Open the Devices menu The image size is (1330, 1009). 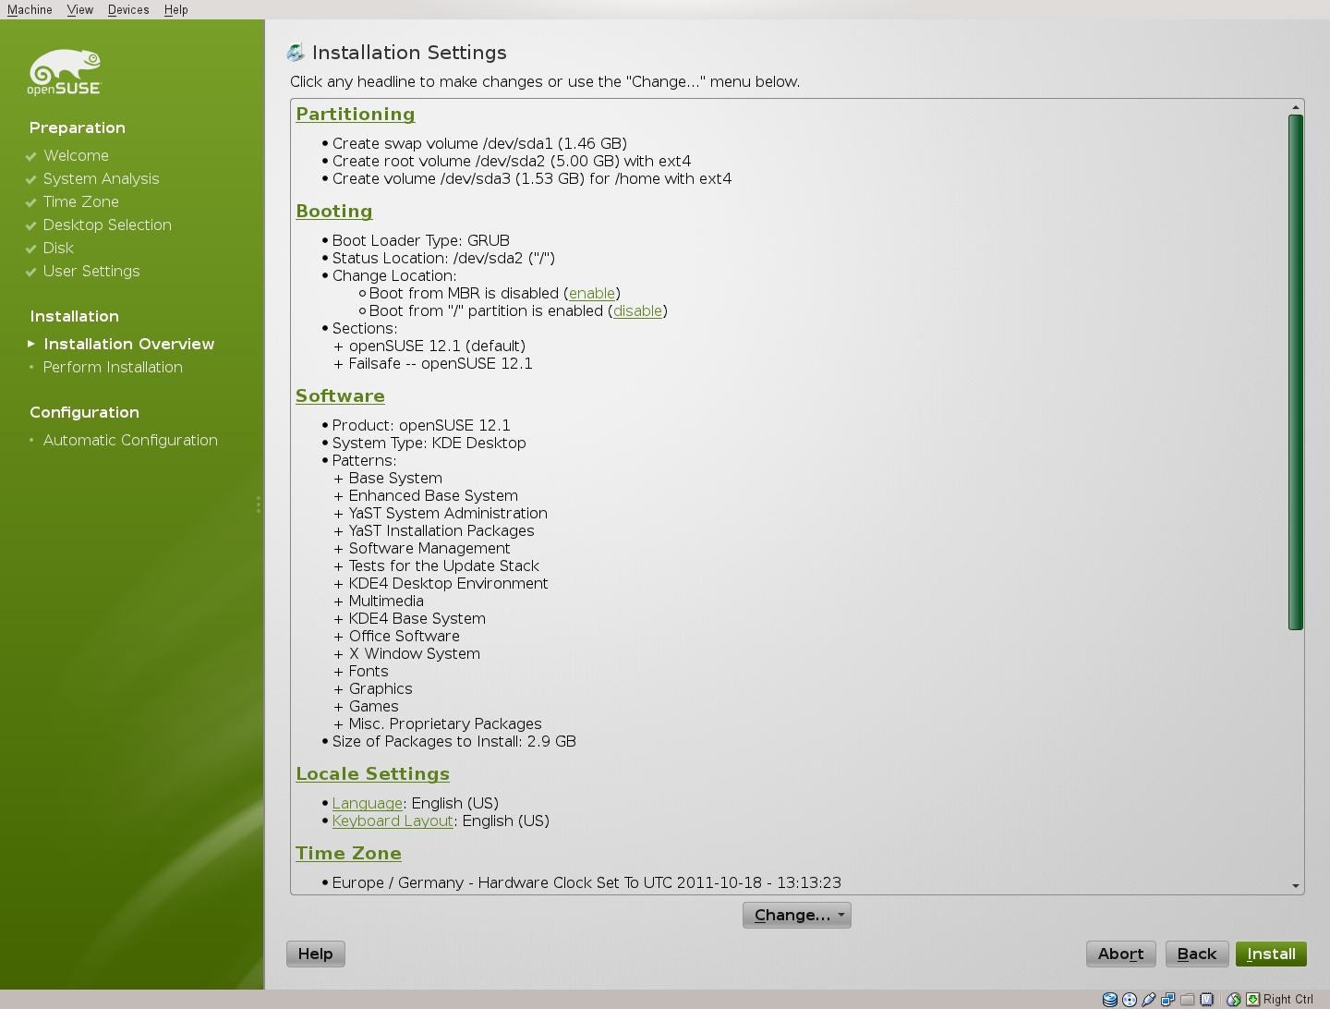pos(128,9)
